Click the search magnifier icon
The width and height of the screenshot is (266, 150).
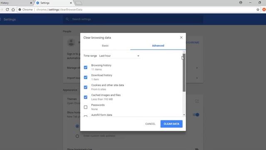click(x=67, y=19)
